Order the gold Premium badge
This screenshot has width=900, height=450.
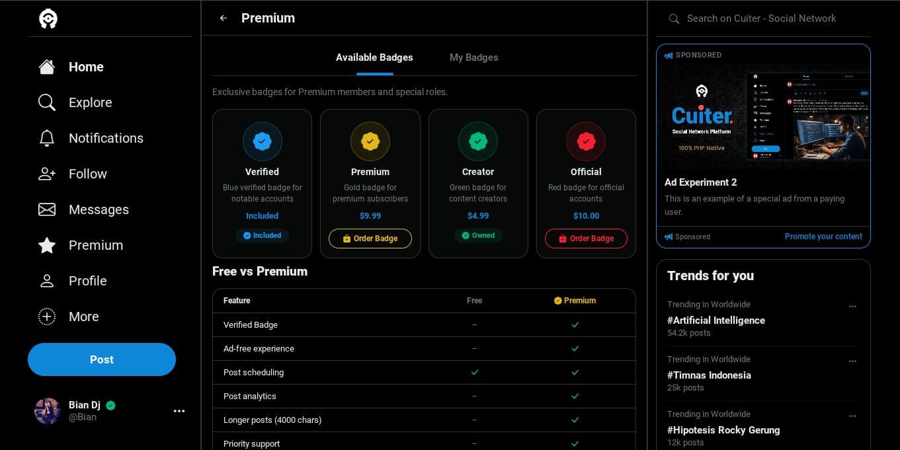(370, 239)
